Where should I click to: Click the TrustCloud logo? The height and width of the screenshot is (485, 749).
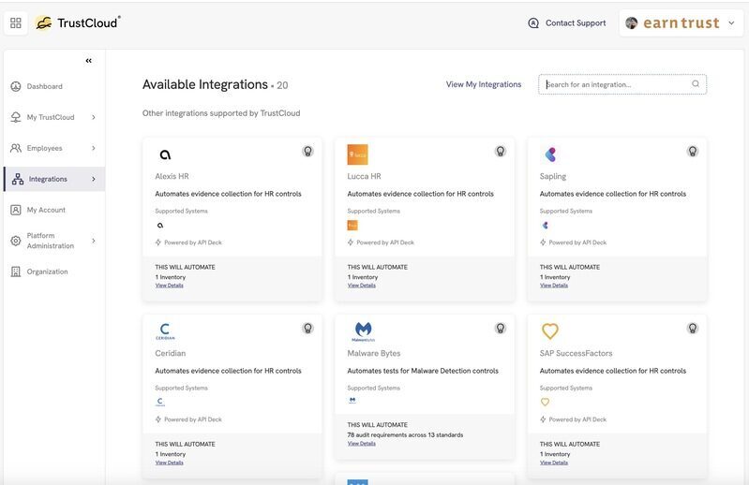[78, 22]
